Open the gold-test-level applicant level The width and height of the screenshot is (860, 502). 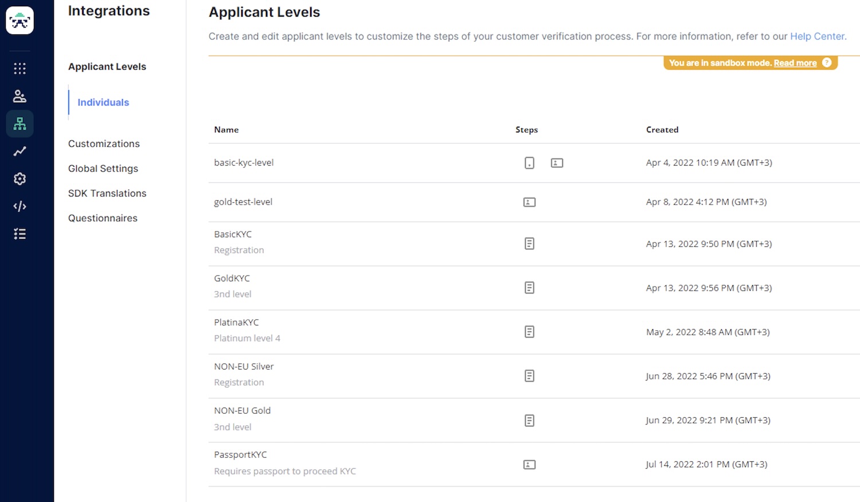243,202
